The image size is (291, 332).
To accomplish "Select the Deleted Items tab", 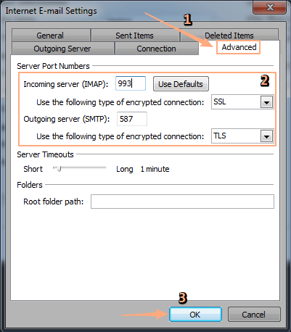I will 229,36.
